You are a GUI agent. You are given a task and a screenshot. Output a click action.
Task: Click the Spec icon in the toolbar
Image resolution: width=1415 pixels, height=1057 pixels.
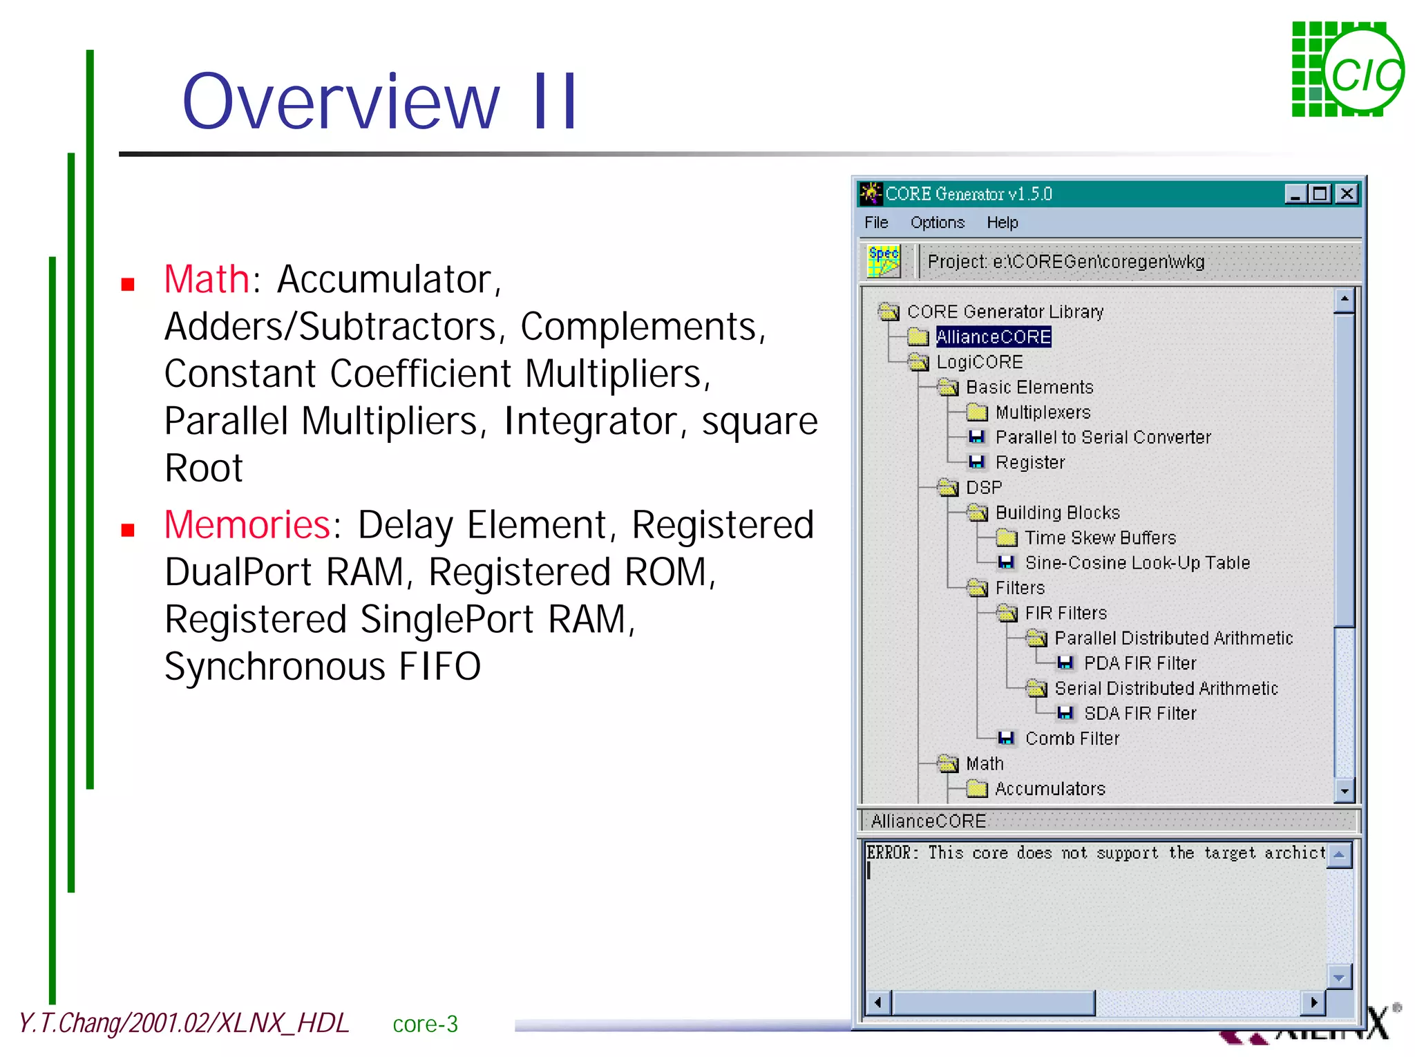point(884,261)
